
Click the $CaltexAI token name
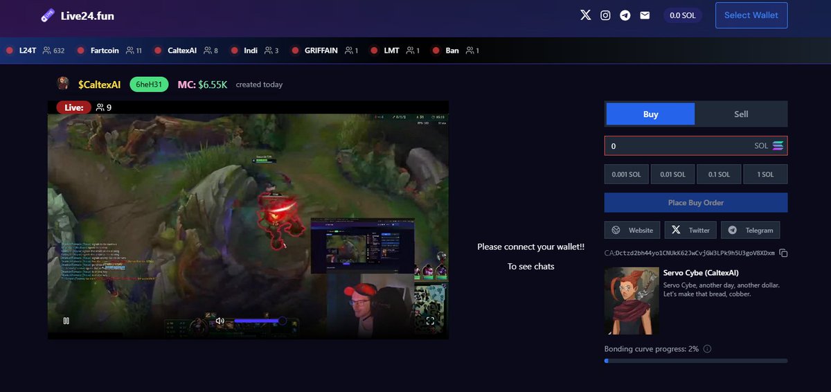click(x=100, y=84)
